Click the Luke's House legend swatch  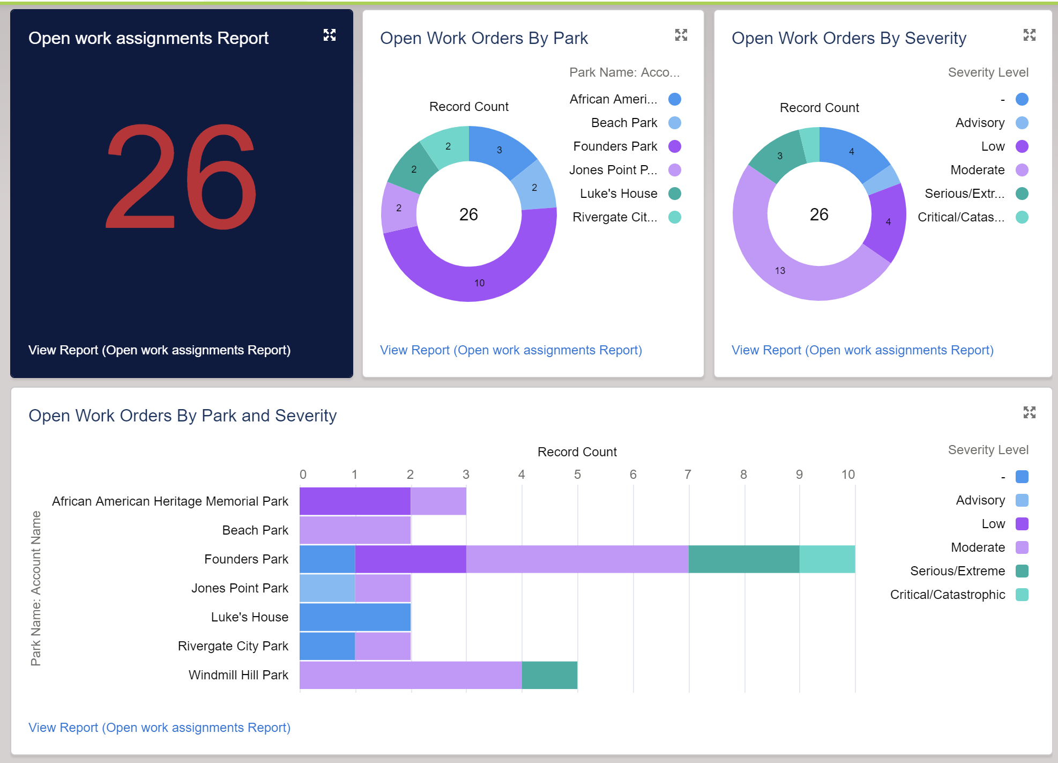pos(675,194)
